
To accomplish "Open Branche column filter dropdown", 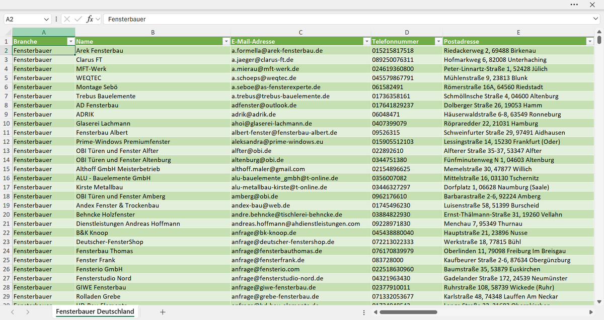I will pyautogui.click(x=70, y=41).
